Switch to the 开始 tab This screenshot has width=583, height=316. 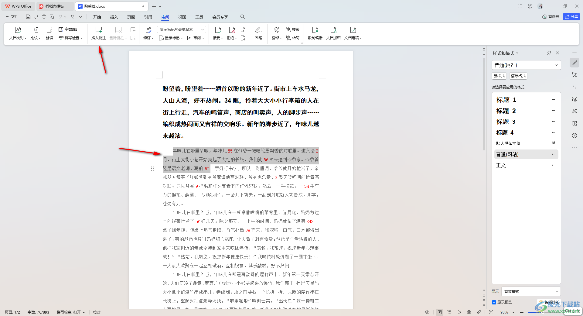click(97, 17)
